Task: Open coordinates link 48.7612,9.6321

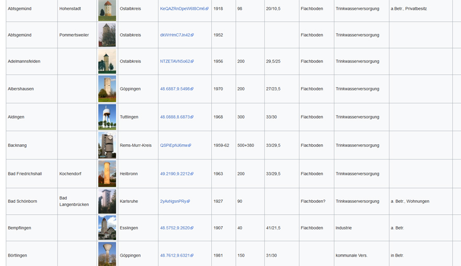Action: pyautogui.click(x=177, y=256)
